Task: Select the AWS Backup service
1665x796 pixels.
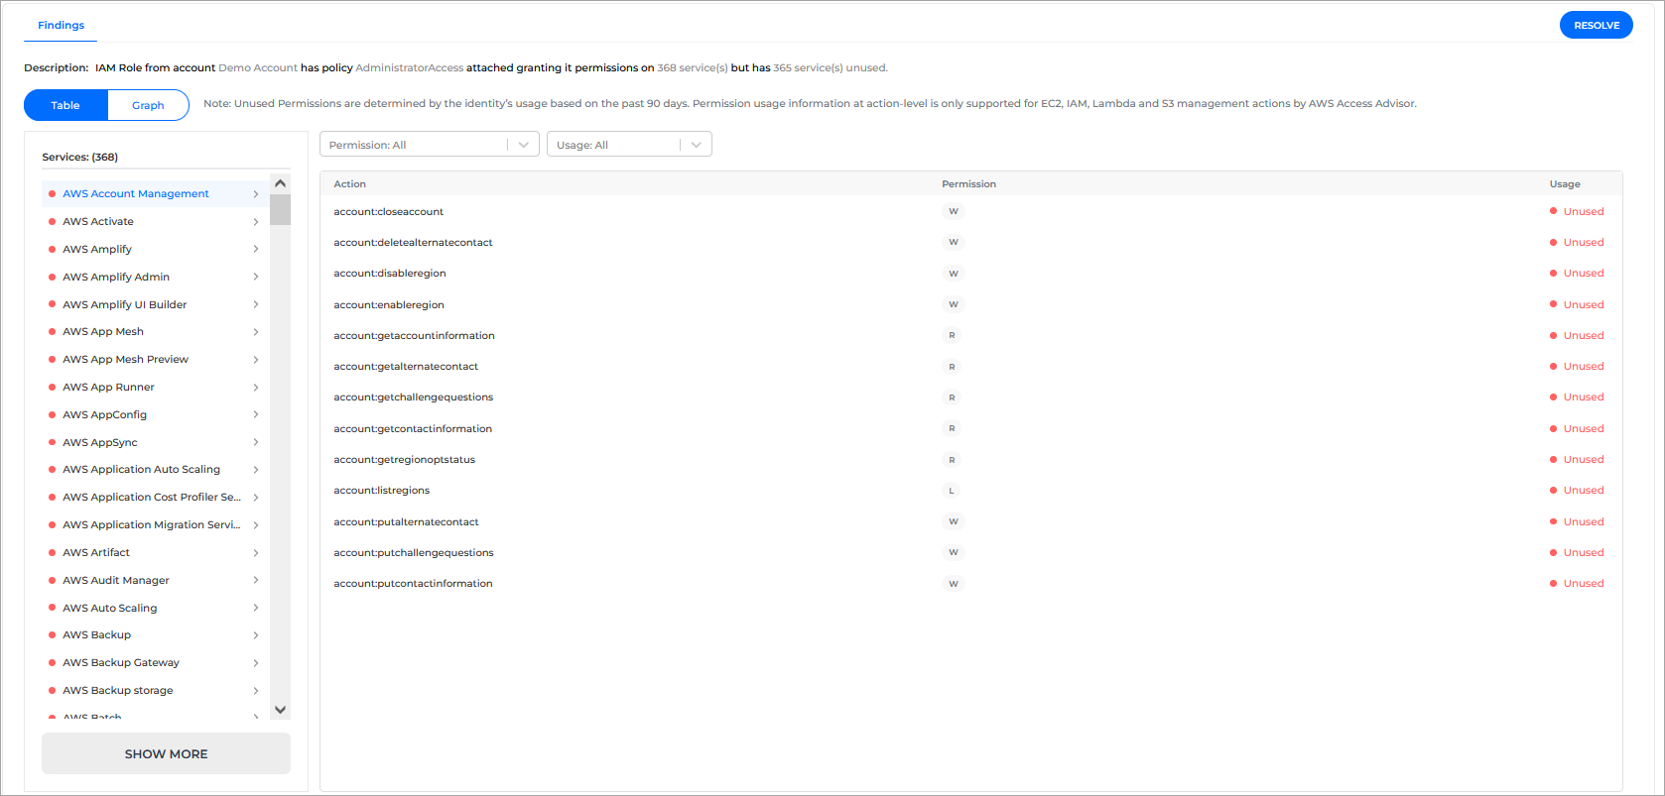Action: 154,635
